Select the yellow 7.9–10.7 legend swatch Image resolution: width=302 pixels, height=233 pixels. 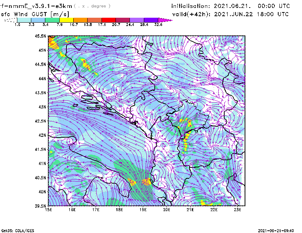(66, 20)
